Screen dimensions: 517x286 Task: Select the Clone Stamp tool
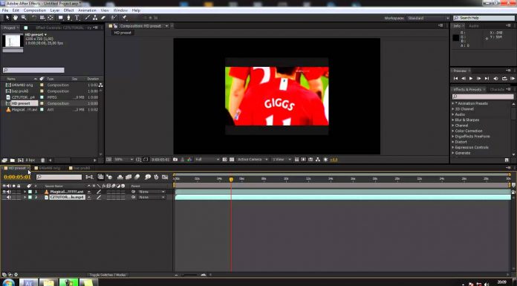point(95,18)
